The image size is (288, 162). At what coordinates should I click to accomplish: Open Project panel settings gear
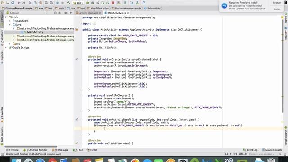[x=66, y=13]
